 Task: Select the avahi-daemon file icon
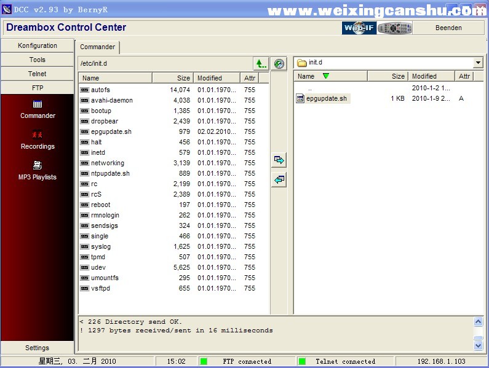pos(84,100)
